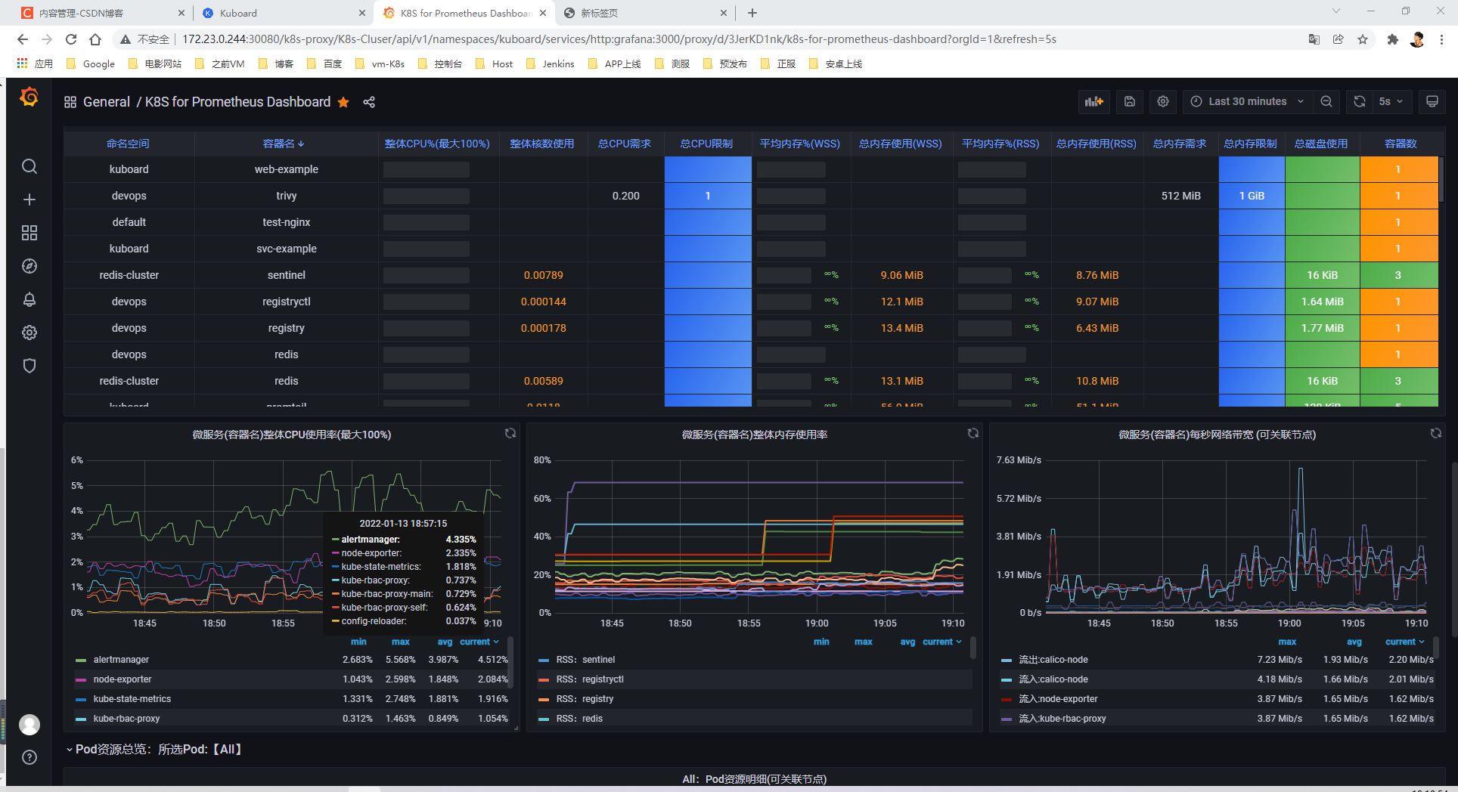Toggle kube-rbac-proxy series in CPU legend
This screenshot has height=792, width=1458.
coord(126,719)
